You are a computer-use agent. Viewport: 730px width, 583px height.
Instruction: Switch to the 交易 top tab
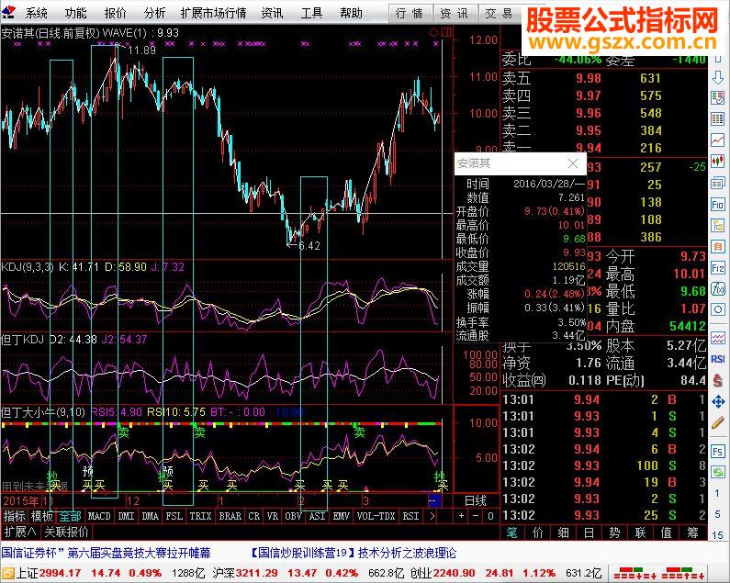pyautogui.click(x=499, y=14)
